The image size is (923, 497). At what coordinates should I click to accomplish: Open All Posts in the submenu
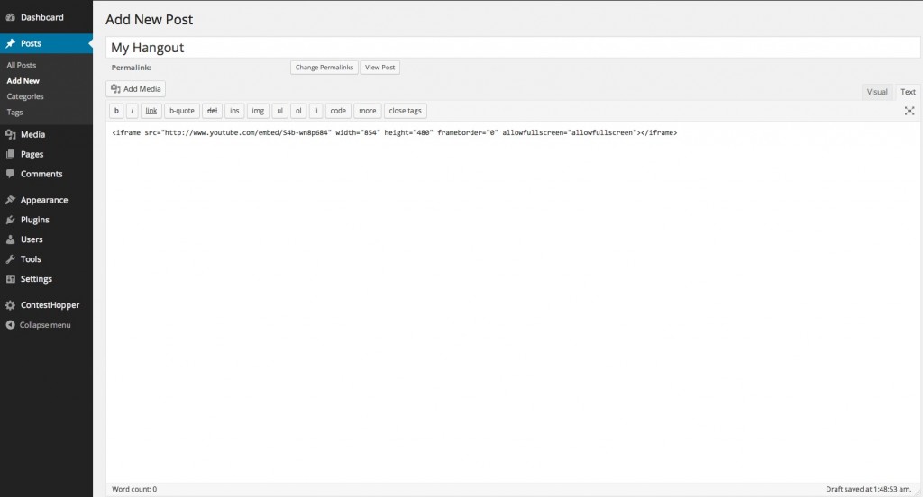coord(22,66)
